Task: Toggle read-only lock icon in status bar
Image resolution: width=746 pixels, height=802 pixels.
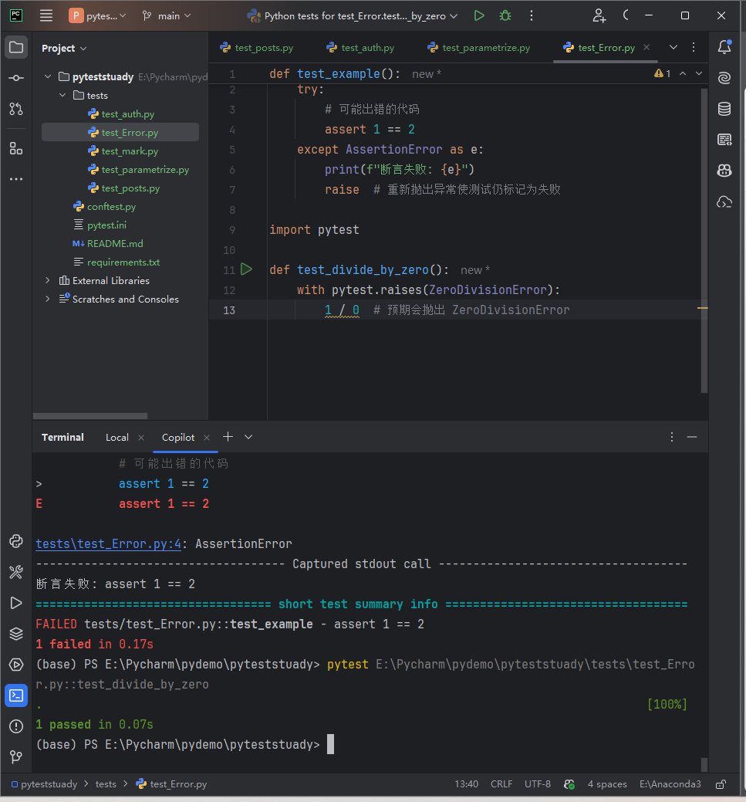Action: [x=721, y=784]
